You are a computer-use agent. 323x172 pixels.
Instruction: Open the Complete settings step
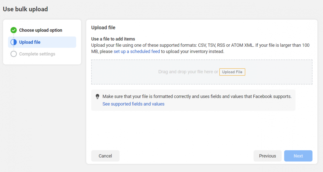click(x=37, y=54)
